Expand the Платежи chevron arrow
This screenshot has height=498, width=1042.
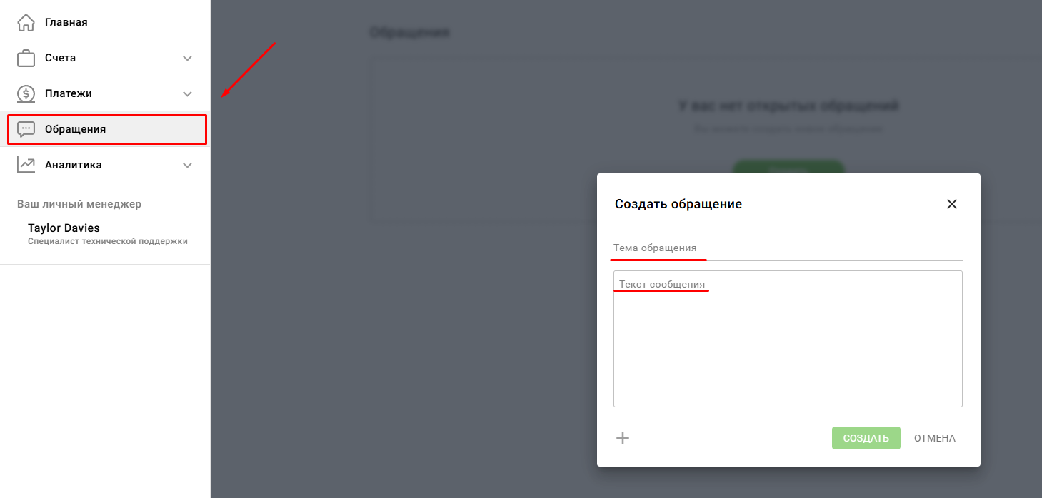(187, 93)
